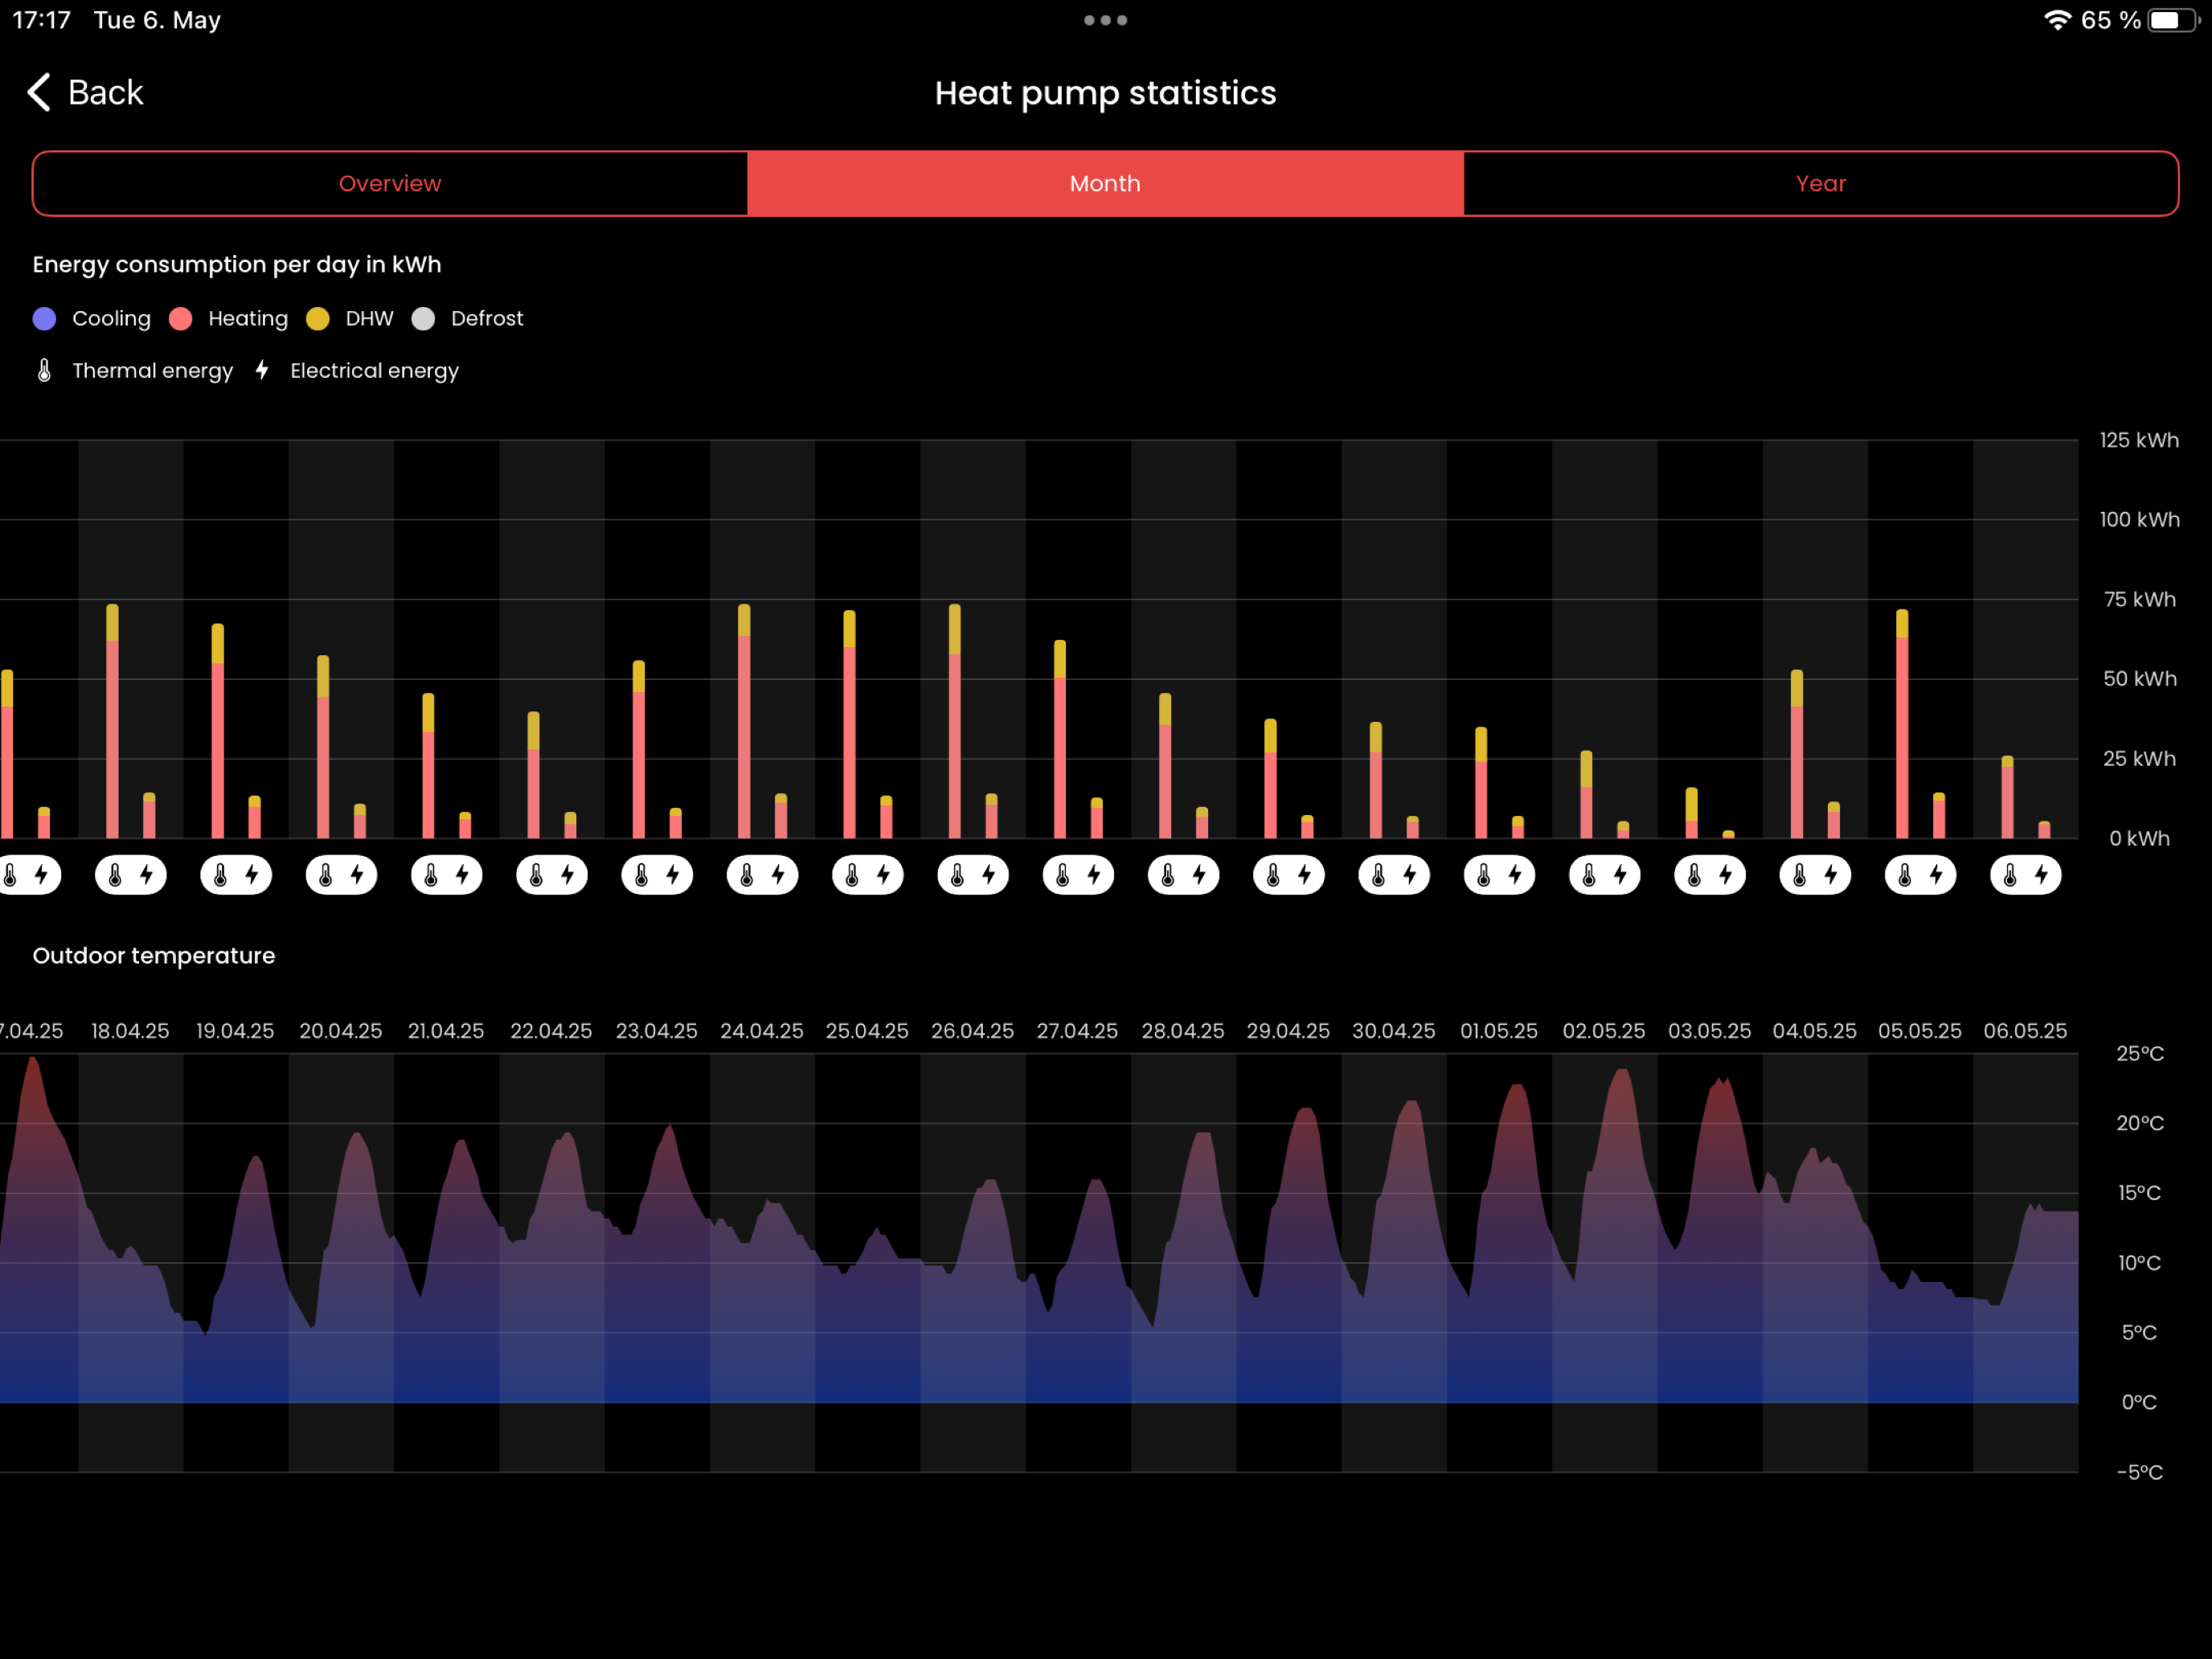Select lightning icon under the 22.04.25 bars
This screenshot has width=2212, height=1659.
(x=568, y=875)
